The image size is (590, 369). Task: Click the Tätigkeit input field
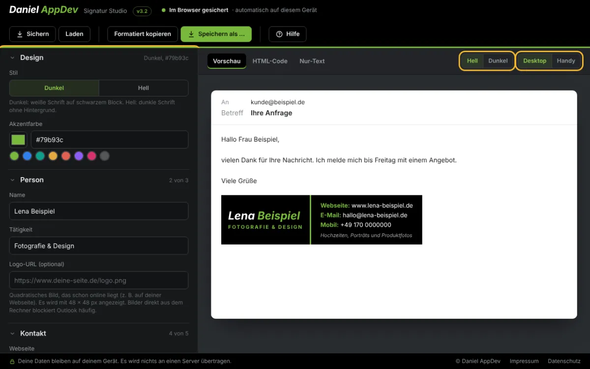(x=99, y=246)
